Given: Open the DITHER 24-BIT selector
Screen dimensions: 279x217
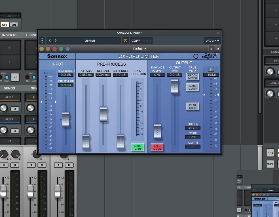Looking at the screenshot, I should tap(193, 128).
